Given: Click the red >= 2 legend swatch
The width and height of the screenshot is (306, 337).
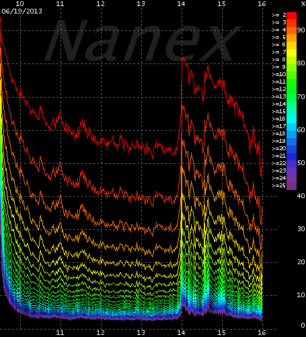Looking at the screenshot, I should pyautogui.click(x=291, y=16).
